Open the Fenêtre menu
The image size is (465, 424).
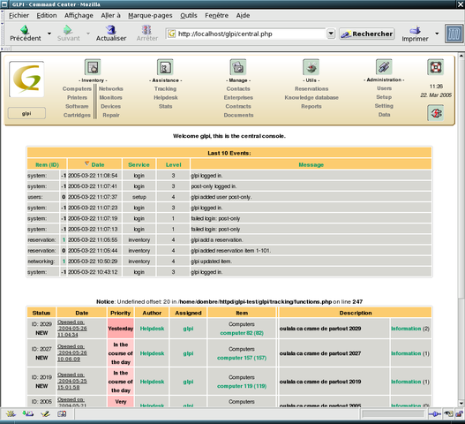coord(216,15)
